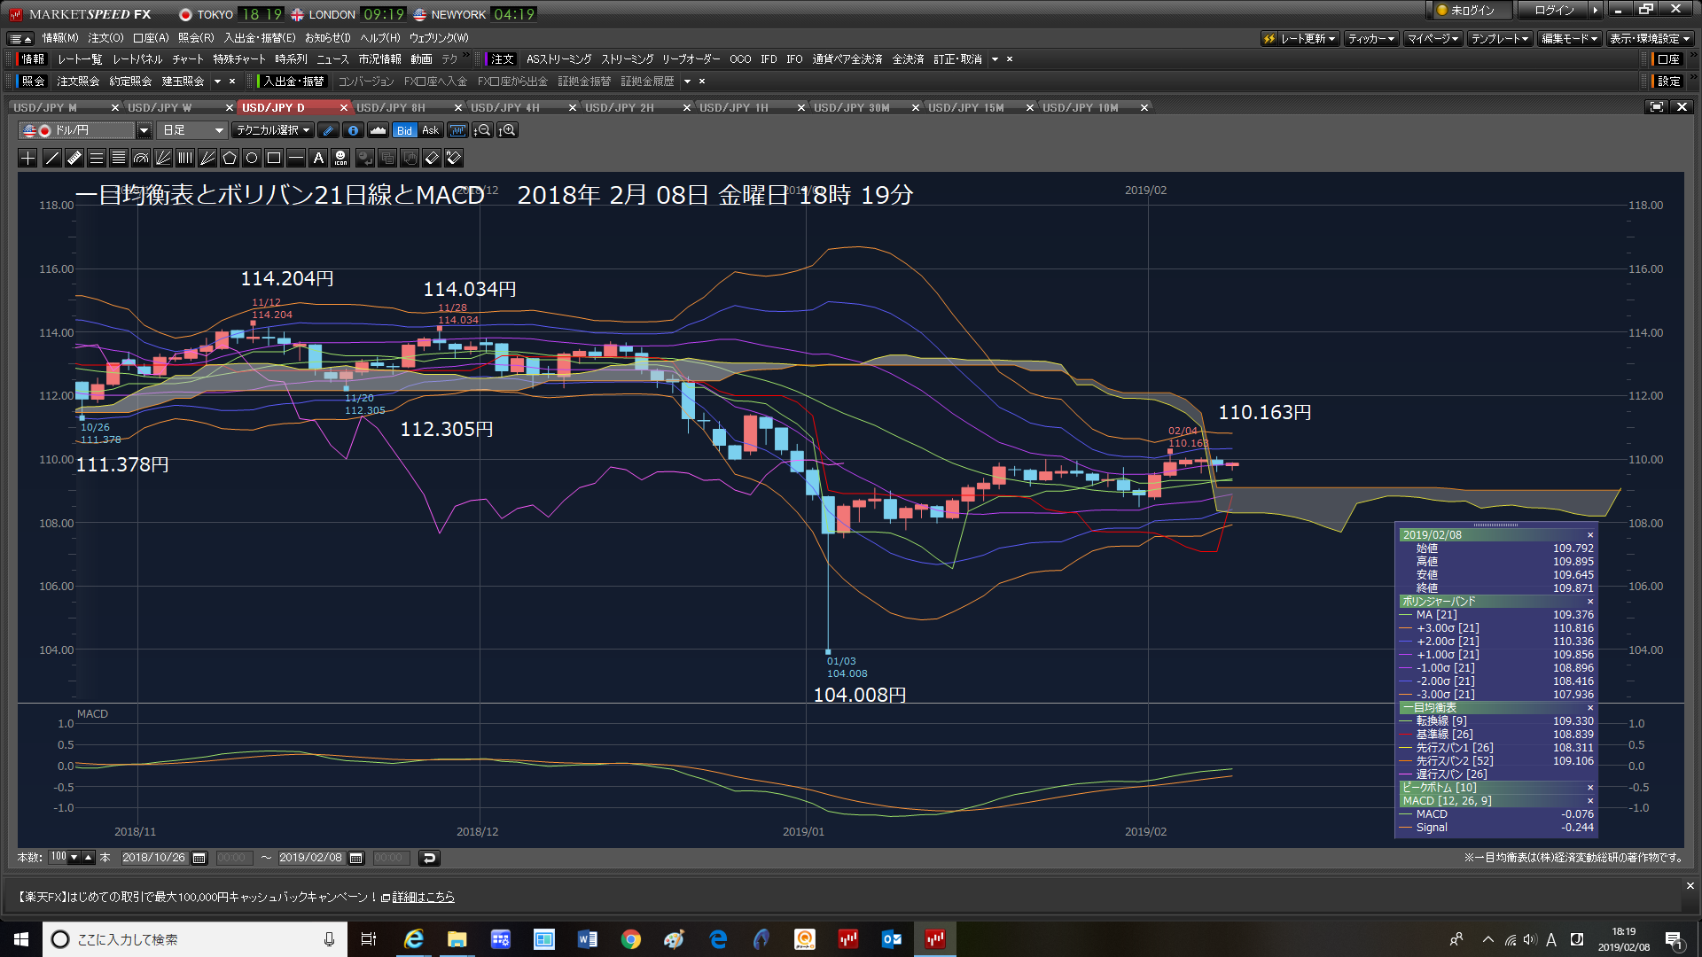Click the start date field 2018/10/26
Screen dimensions: 1702x957
point(154,858)
